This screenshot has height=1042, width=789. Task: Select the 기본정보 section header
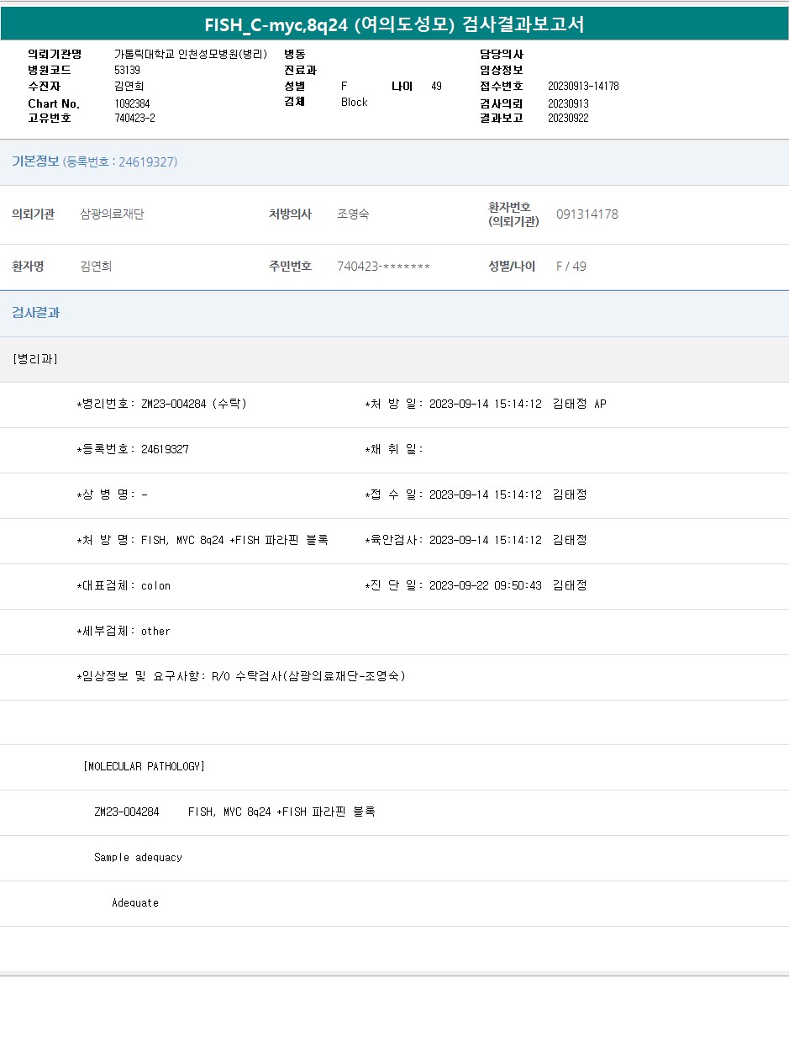tap(35, 161)
